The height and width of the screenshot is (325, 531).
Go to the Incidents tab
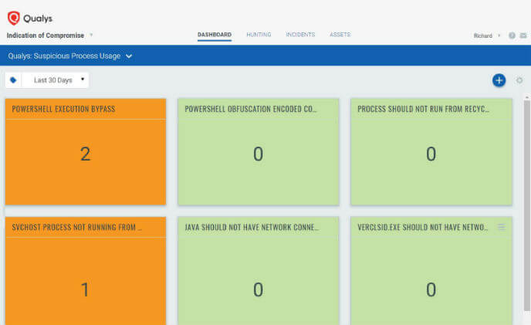(300, 35)
